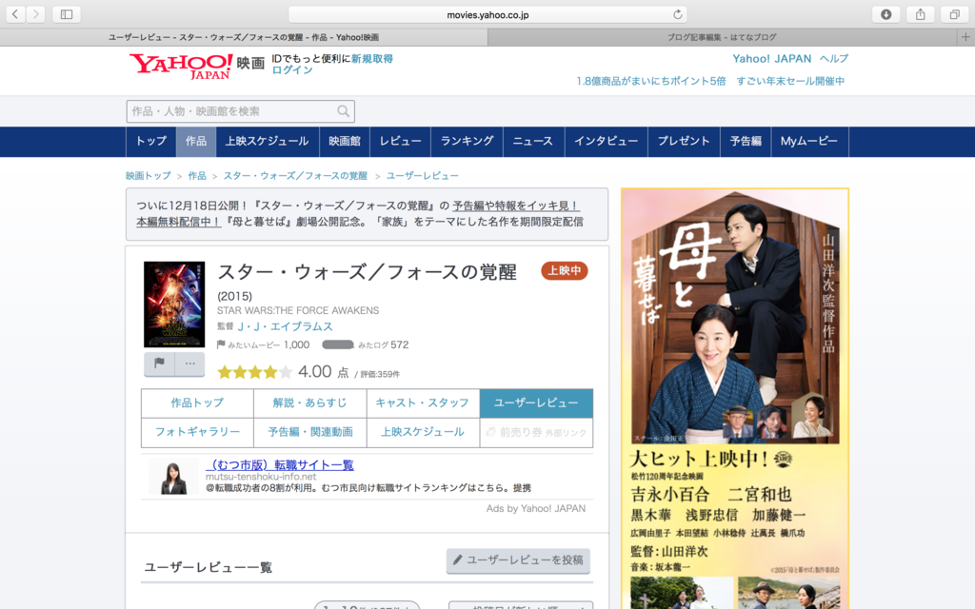
Task: Click the woman photo in the job ad
Action: click(173, 478)
